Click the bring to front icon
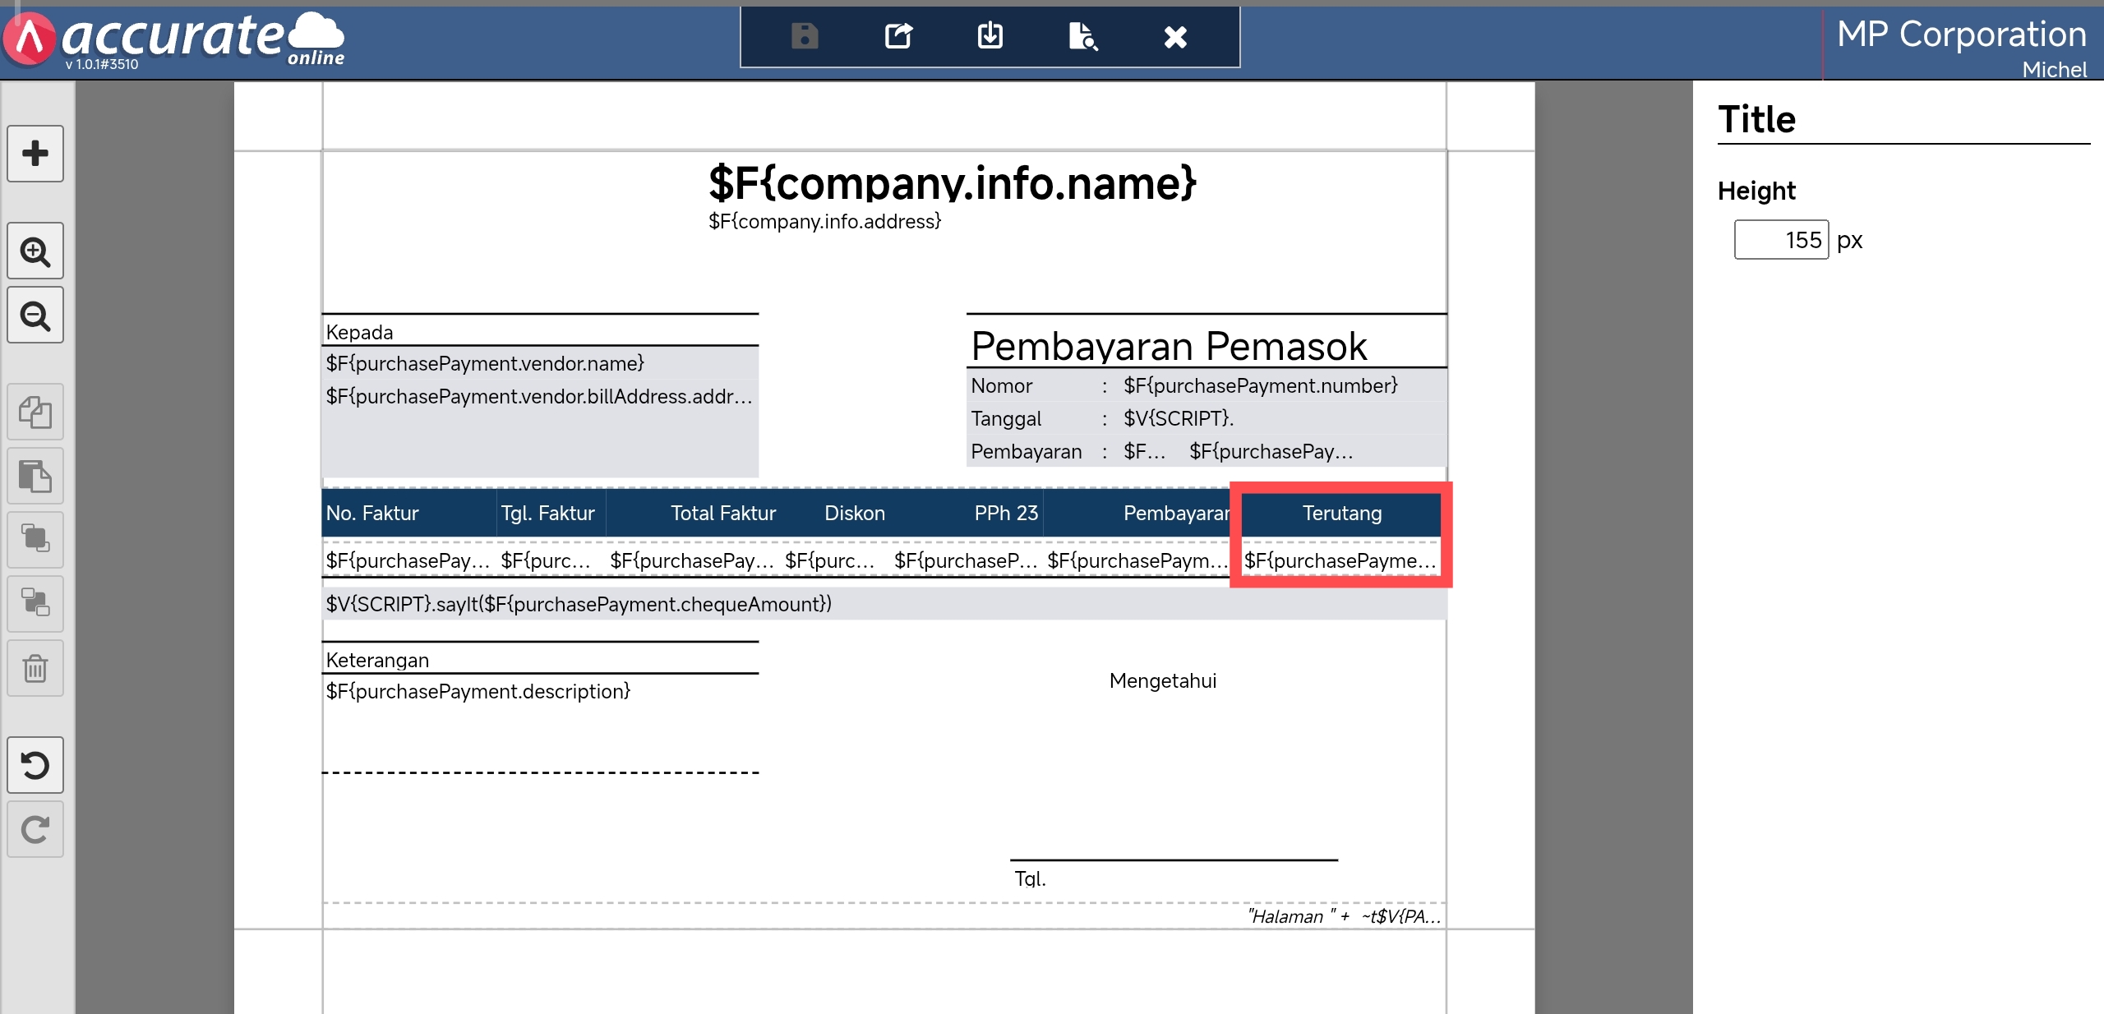 point(35,540)
